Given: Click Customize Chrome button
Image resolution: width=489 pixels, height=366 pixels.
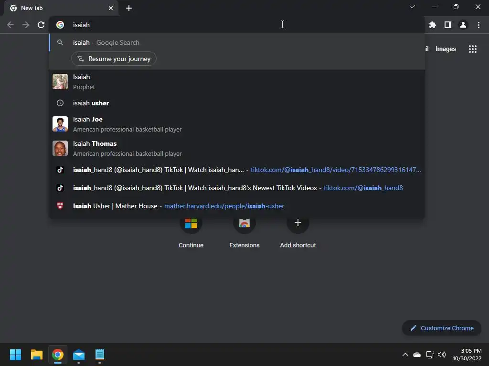Looking at the screenshot, I should [442, 328].
